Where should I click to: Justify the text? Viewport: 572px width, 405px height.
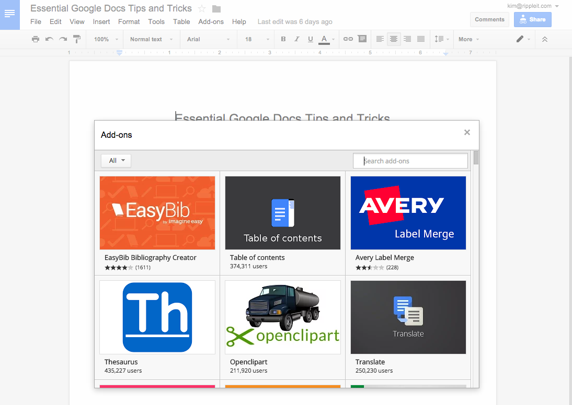point(421,39)
